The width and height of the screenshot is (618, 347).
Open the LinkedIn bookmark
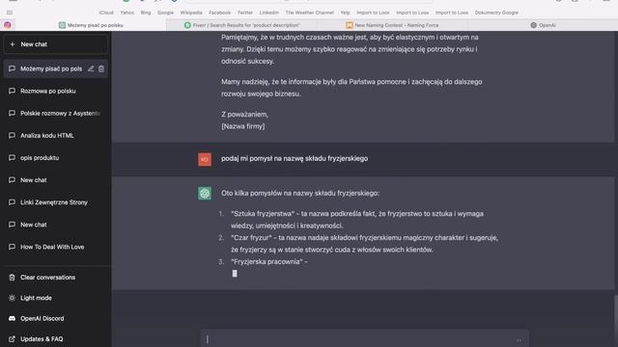click(268, 13)
